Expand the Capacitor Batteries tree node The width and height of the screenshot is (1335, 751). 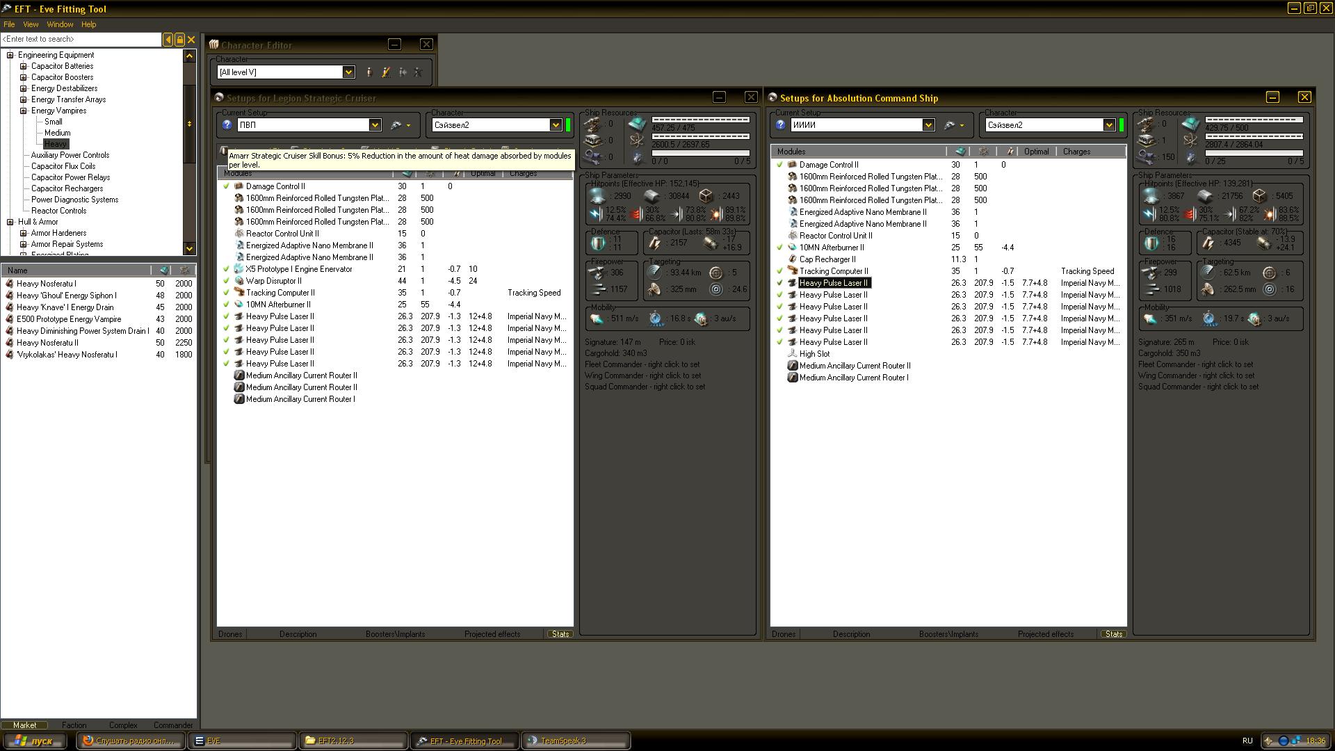tap(23, 67)
